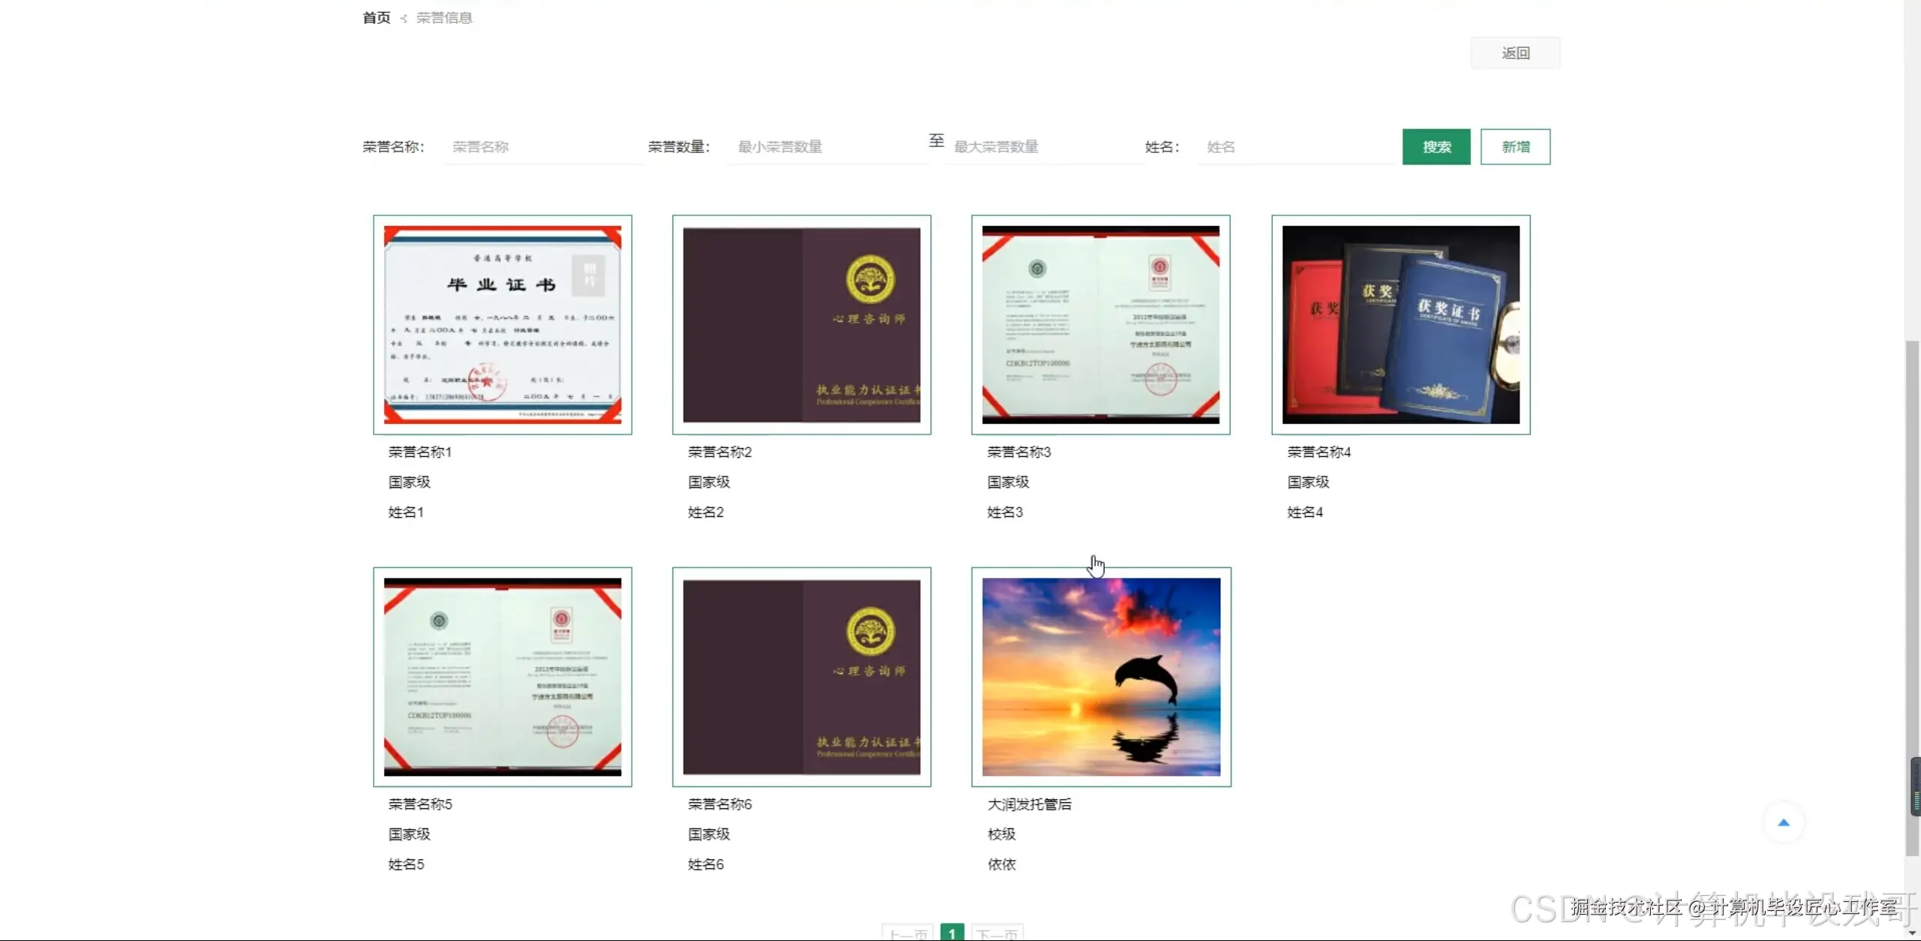Image resolution: width=1921 pixels, height=941 pixels.
Task: Click the 大润发托管后 honor title
Action: pyautogui.click(x=1029, y=804)
